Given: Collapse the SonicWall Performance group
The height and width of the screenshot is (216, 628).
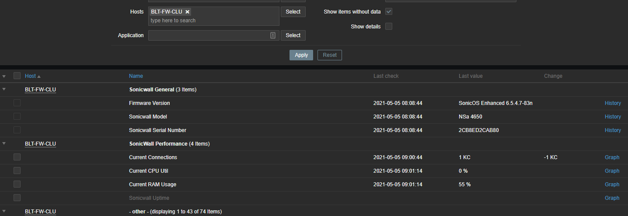Looking at the screenshot, I should click(4, 144).
